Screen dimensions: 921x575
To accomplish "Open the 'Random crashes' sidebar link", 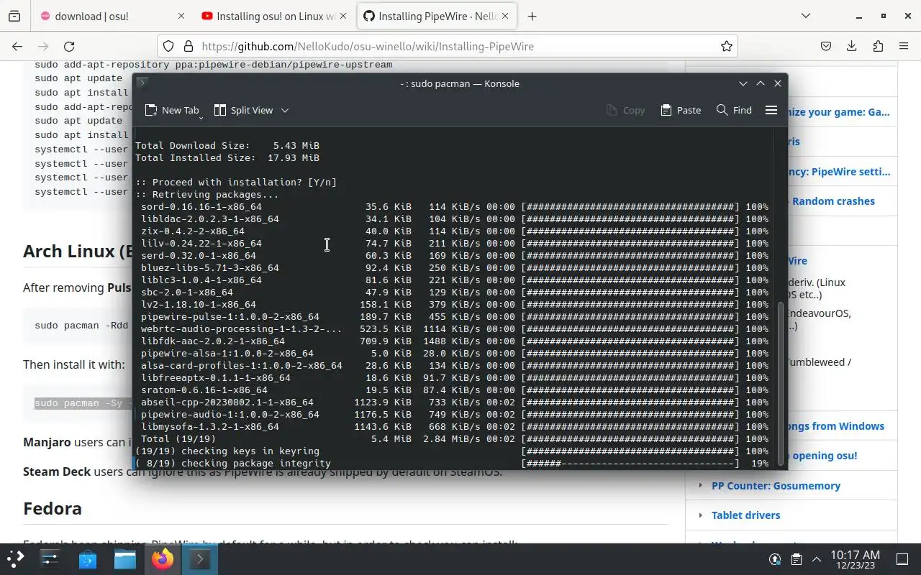I will pos(833,201).
